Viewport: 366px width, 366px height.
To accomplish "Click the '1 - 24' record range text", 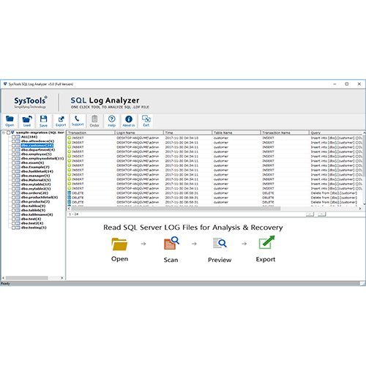I will click(x=74, y=214).
